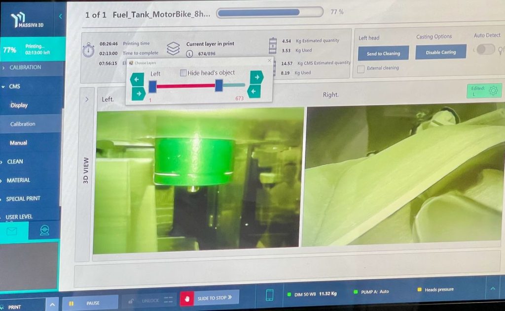Expand the PRINT menu chevron
Screen dimensions: 505x311
[x=53, y=306]
